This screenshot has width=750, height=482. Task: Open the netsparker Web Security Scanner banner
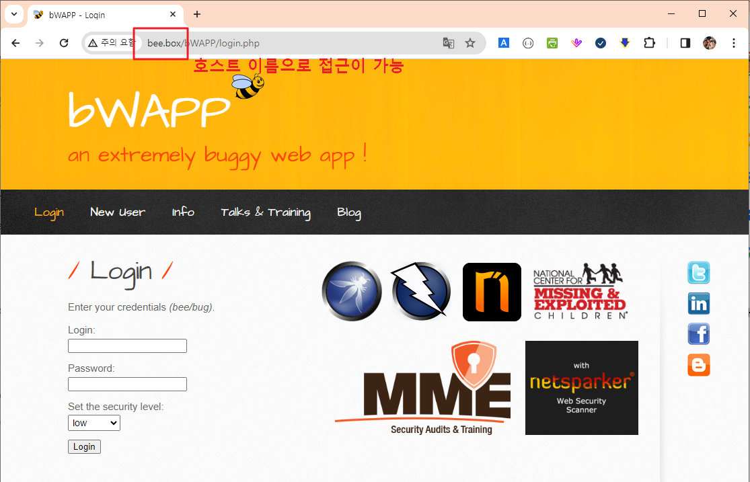(582, 388)
